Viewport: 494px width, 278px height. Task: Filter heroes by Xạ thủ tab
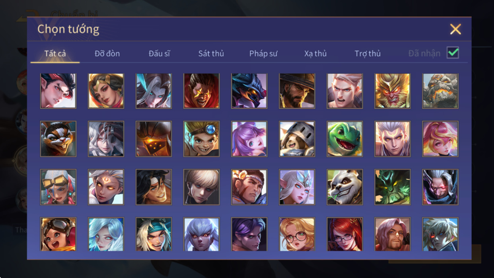[315, 53]
